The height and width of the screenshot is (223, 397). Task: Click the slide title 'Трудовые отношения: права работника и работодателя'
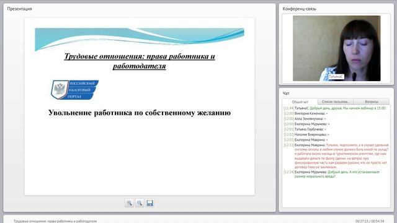140,61
